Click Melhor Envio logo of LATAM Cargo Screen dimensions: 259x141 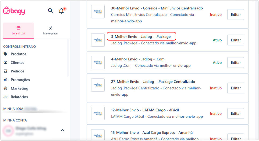(x=98, y=113)
